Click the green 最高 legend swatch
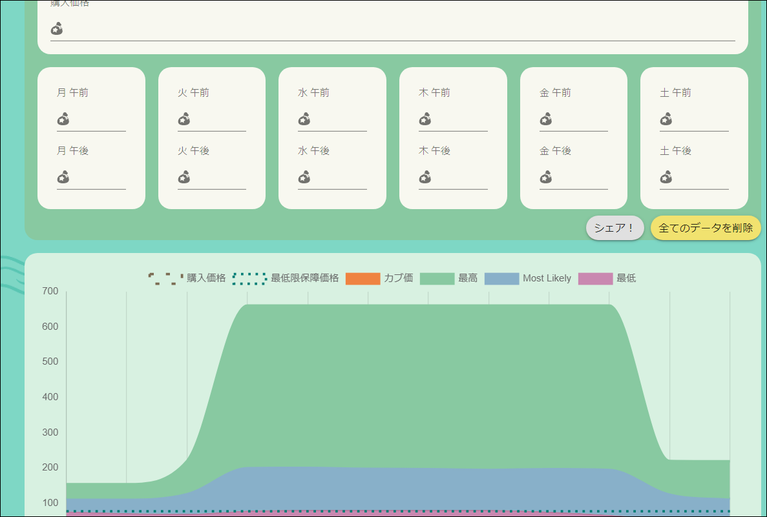767x517 pixels. click(437, 278)
